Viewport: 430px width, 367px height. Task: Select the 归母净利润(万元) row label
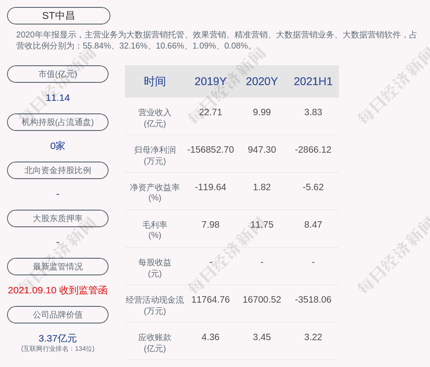(155, 156)
